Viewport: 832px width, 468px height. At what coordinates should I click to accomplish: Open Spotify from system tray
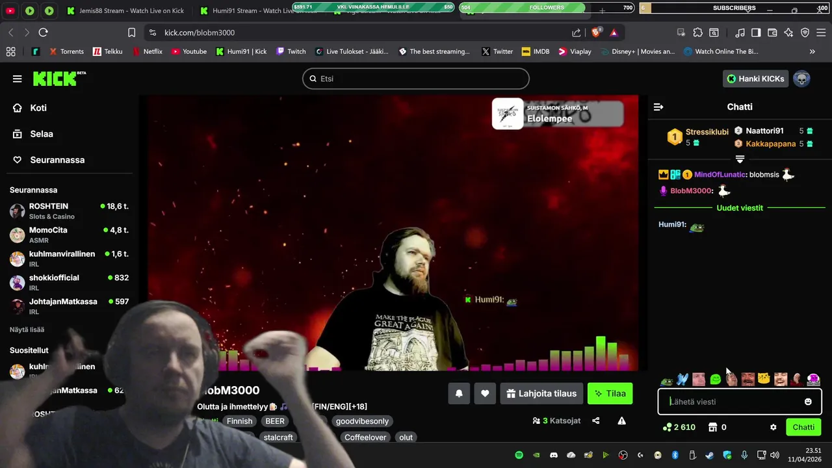click(x=519, y=455)
